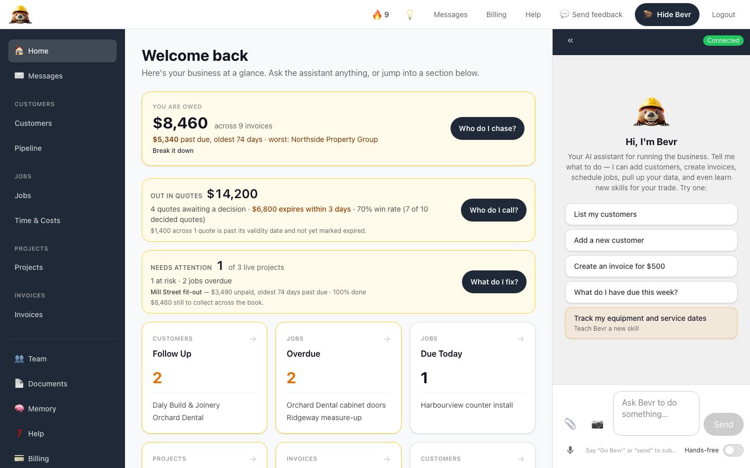Viewport: 750px width, 468px height.
Task: Click the Send button in the chat
Action: pyautogui.click(x=723, y=424)
